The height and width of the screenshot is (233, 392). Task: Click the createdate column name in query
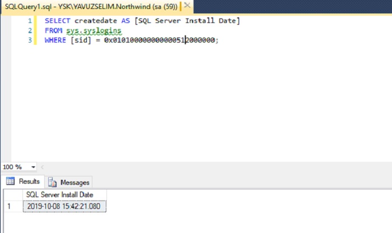96,21
